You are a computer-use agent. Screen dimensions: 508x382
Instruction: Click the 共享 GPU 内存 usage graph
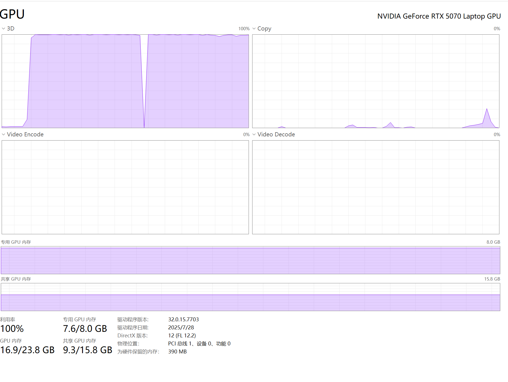pos(250,297)
